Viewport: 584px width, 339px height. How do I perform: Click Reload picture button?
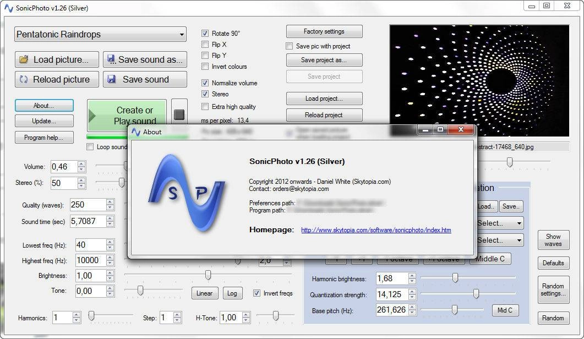point(57,79)
